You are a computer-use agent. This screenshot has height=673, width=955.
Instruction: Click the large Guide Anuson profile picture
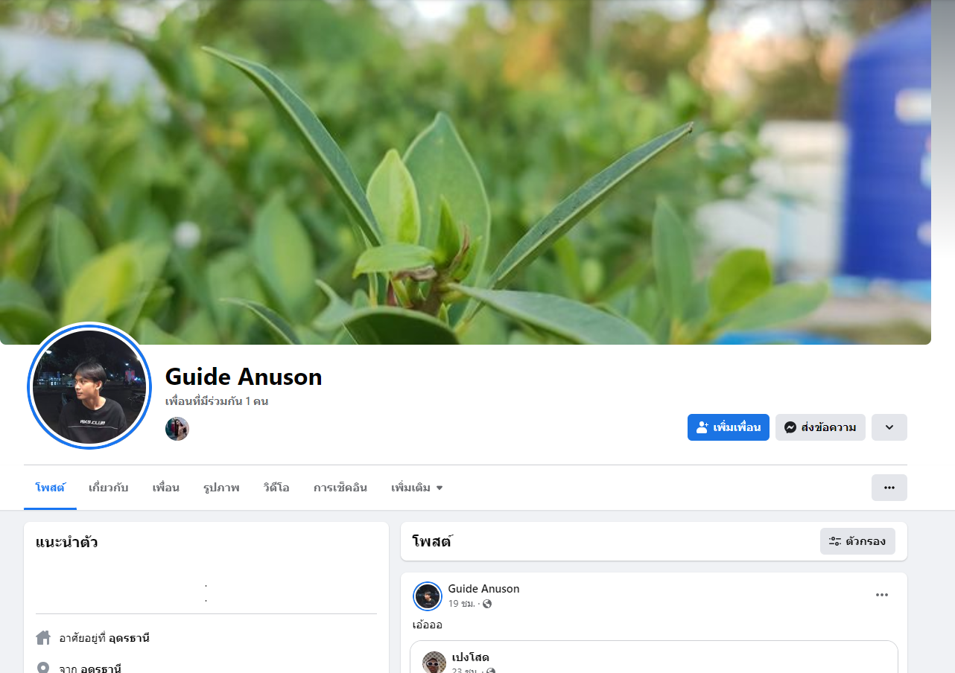pos(89,386)
